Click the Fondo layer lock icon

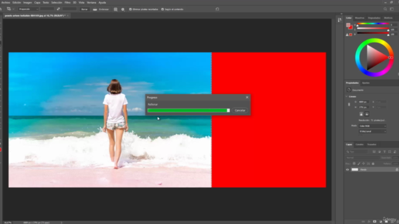[397, 169]
